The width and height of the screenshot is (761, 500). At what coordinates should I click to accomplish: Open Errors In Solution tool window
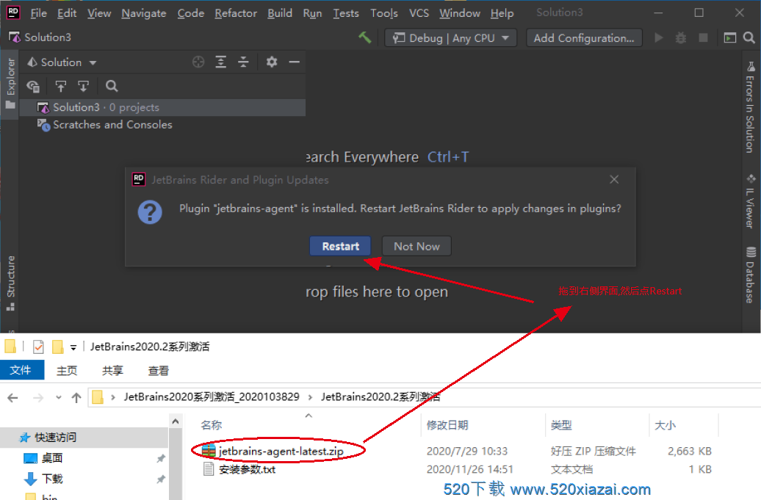click(x=750, y=108)
